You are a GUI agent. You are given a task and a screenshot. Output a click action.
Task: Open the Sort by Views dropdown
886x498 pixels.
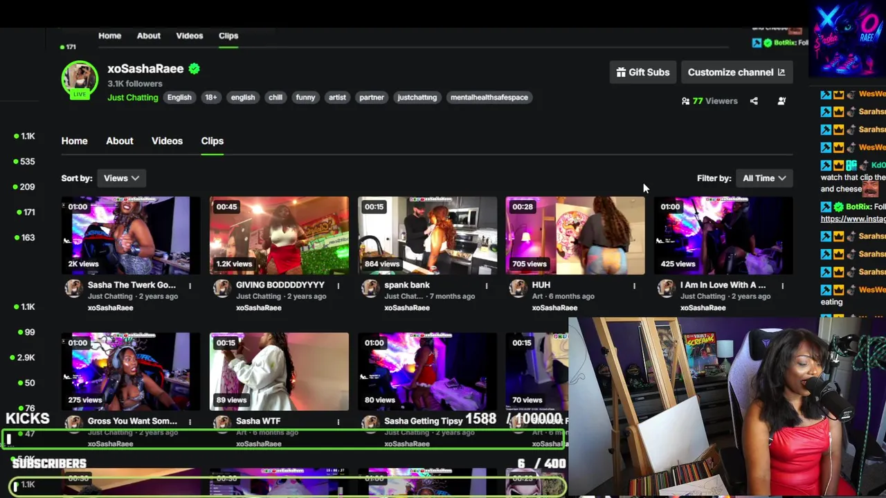pos(121,178)
